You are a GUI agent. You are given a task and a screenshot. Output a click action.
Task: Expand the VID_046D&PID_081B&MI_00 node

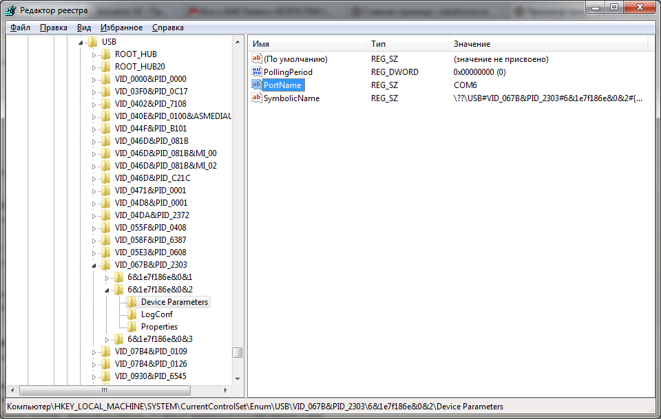click(x=94, y=153)
